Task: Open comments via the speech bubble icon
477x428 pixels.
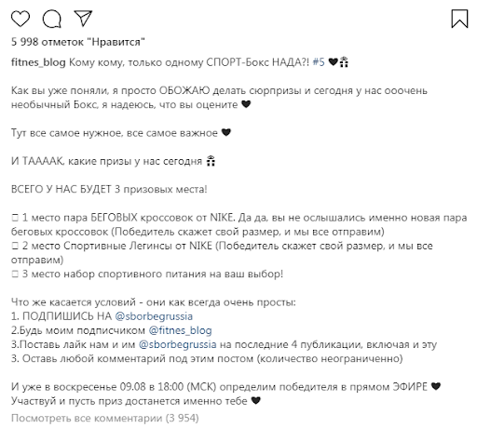Action: click(52, 19)
